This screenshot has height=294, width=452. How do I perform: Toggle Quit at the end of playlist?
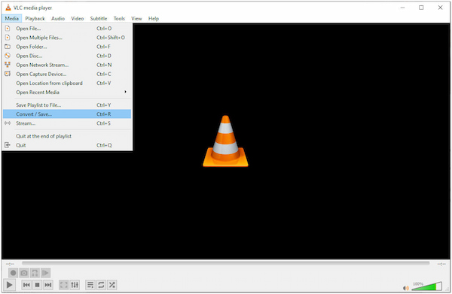pos(67,136)
